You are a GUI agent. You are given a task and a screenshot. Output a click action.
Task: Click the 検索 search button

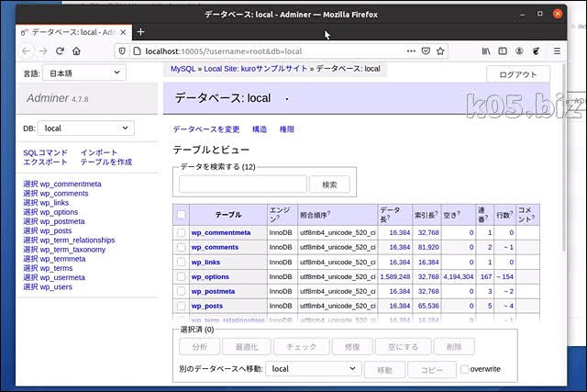click(x=329, y=185)
